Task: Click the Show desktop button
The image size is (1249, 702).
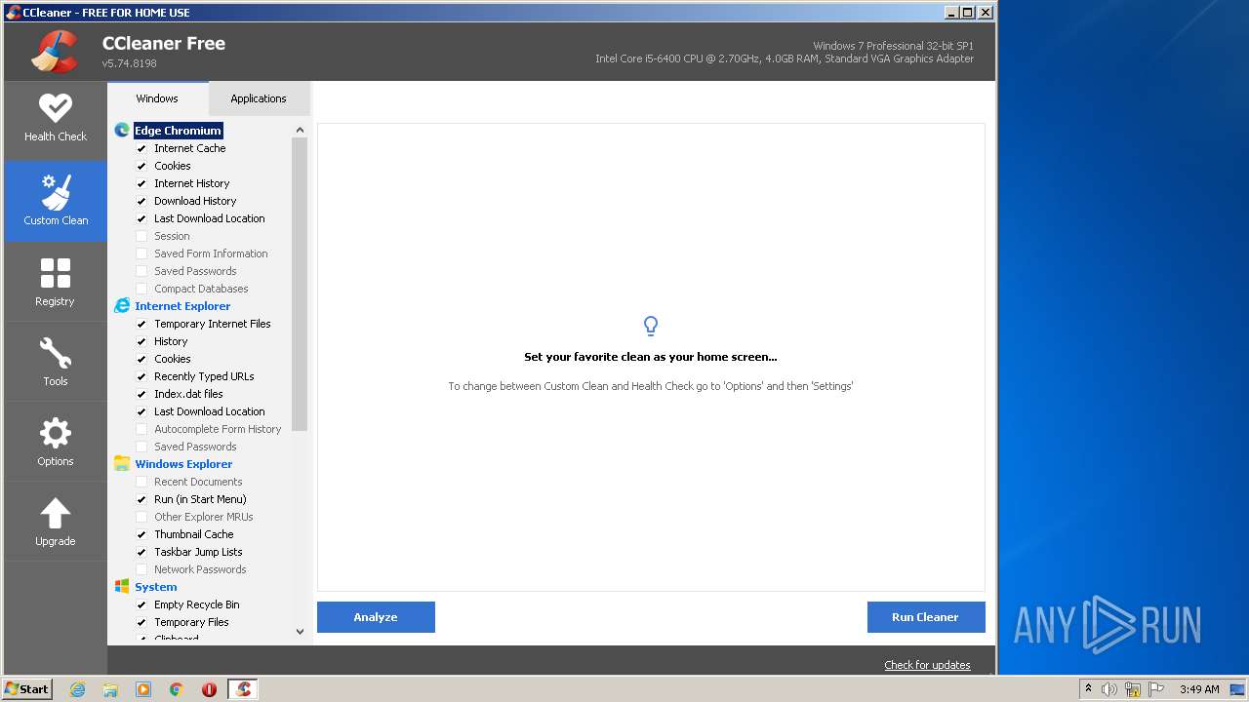Action: 1238,689
